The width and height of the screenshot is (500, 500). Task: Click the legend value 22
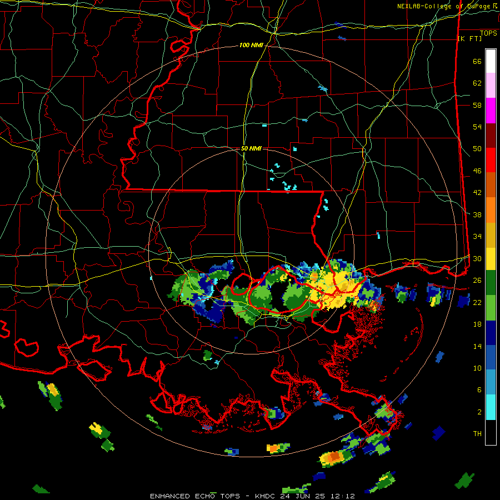477,302
